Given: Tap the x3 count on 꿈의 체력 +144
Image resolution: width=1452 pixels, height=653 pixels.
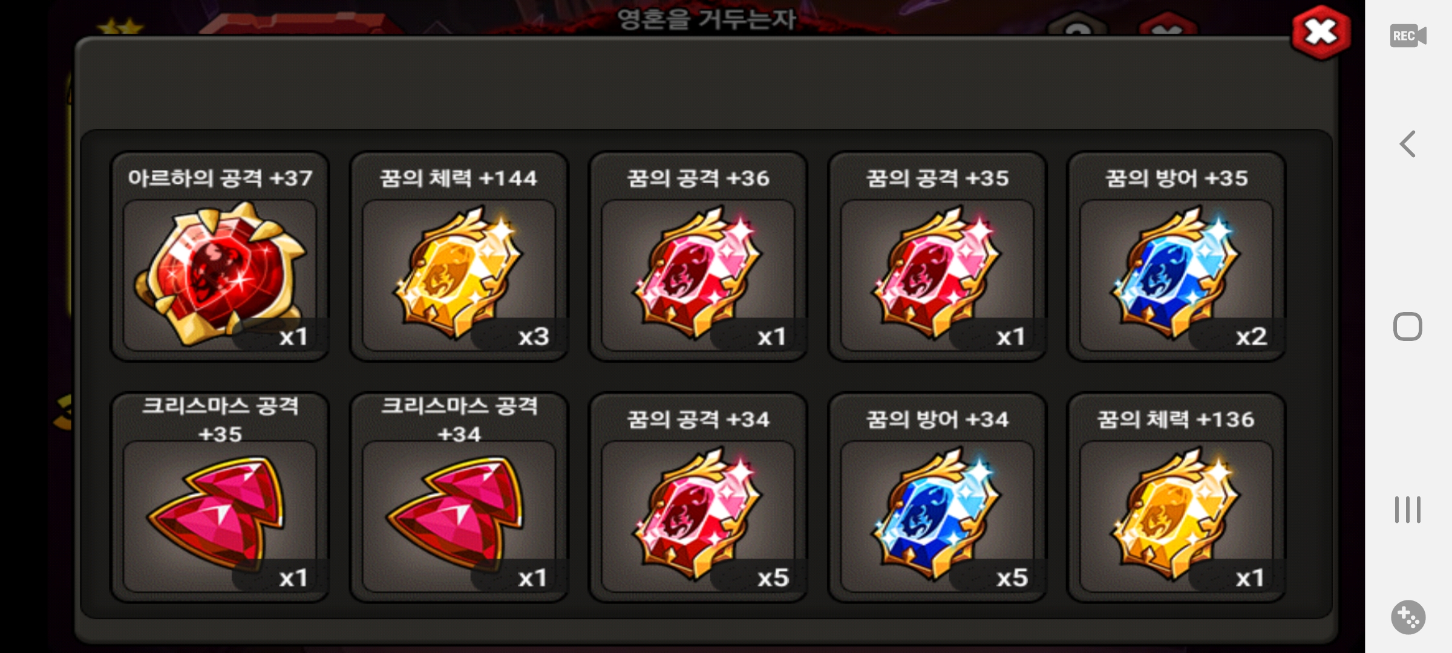Looking at the screenshot, I should [x=534, y=337].
